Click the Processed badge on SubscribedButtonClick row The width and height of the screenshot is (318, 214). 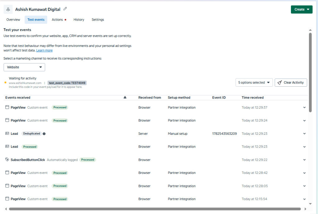pos(88,160)
